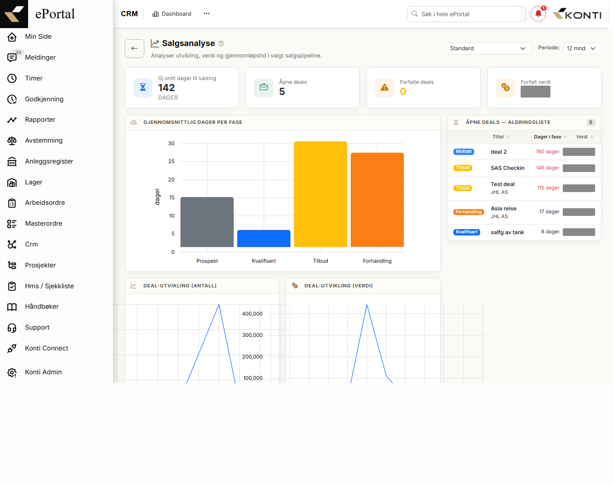The height and width of the screenshot is (485, 613).
Task: Go to the Dashboard tab
Action: (172, 14)
